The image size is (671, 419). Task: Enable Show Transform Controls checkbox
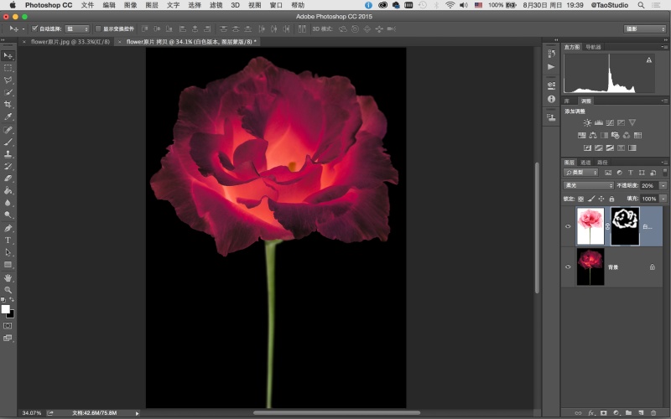[x=98, y=28]
